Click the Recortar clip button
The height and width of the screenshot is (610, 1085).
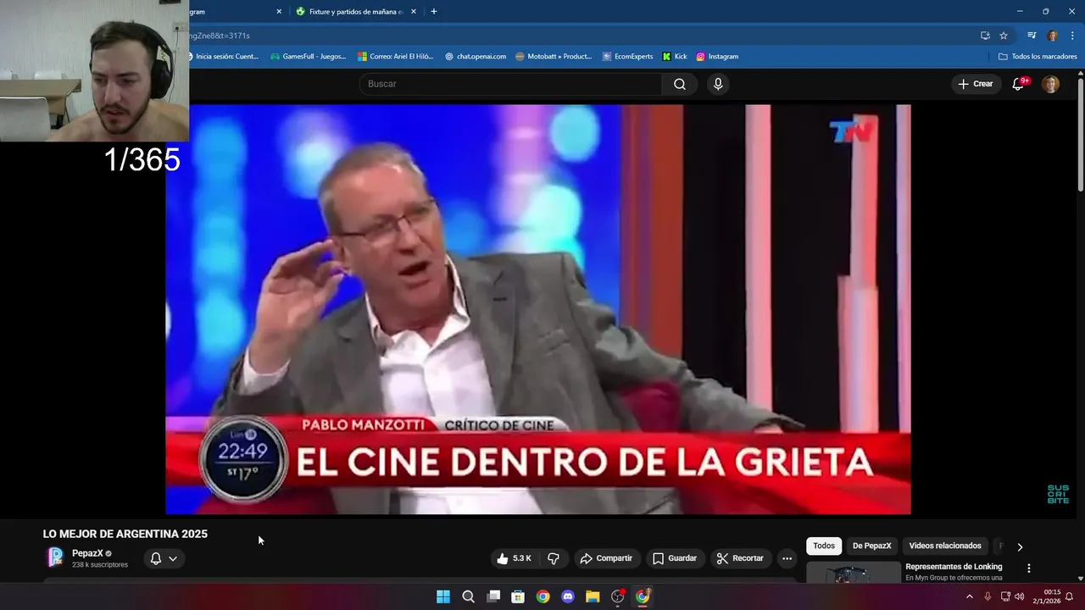(740, 558)
